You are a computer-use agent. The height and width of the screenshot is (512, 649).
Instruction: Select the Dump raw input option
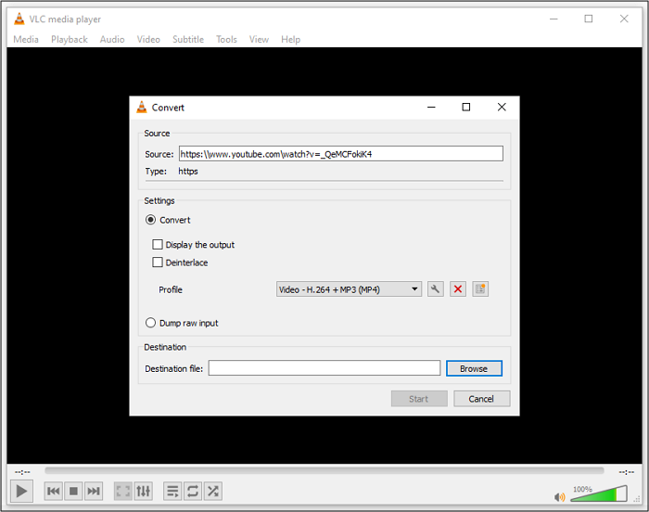pos(151,323)
